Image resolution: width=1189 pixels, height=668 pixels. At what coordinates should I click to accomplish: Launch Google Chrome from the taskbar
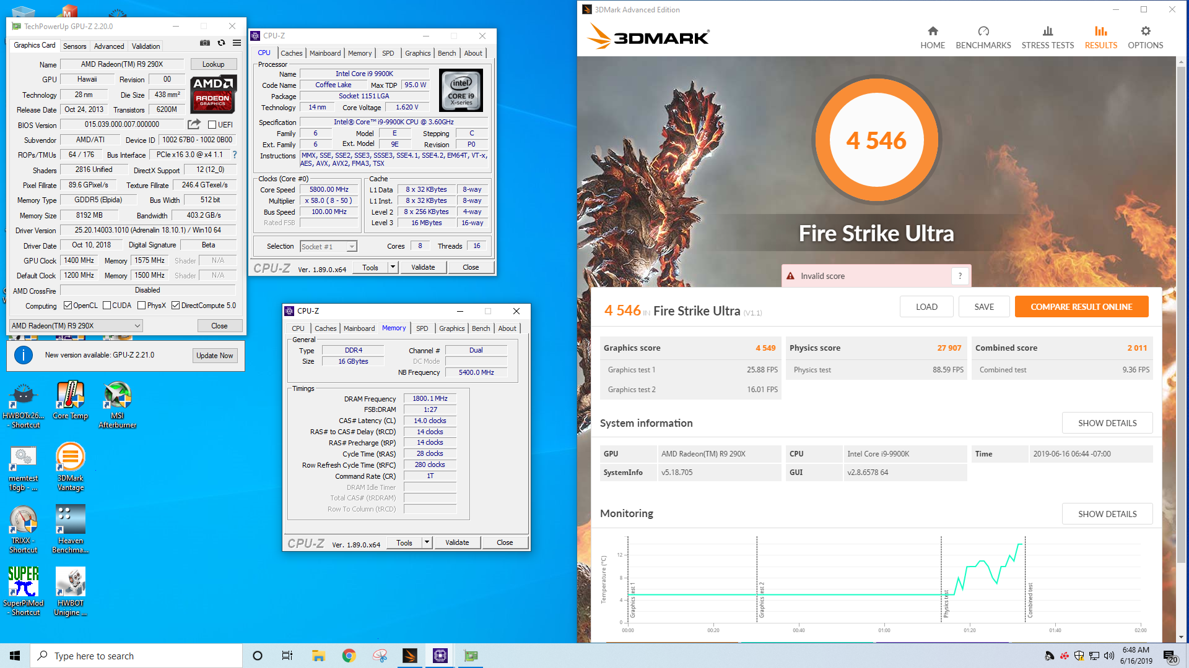coord(349,656)
